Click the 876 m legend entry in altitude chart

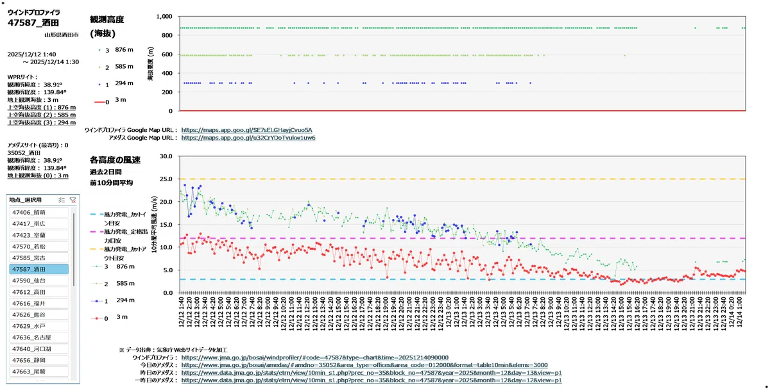coord(116,49)
